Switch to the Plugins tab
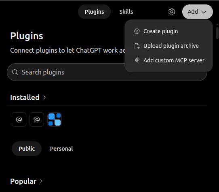The width and height of the screenshot is (219, 192). click(x=94, y=12)
